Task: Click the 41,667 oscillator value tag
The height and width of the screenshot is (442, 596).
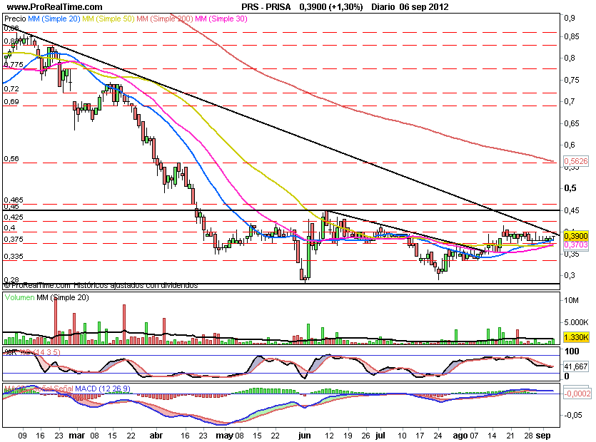Action: pos(575,366)
